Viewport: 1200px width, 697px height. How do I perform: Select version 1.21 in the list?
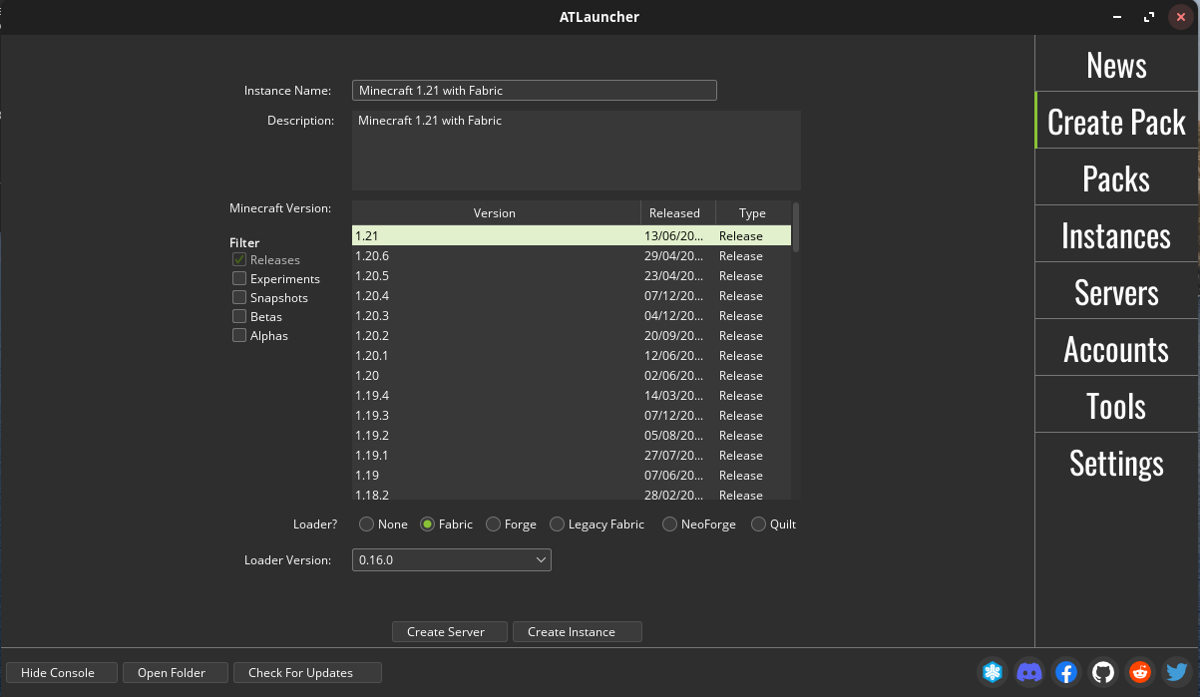(572, 235)
